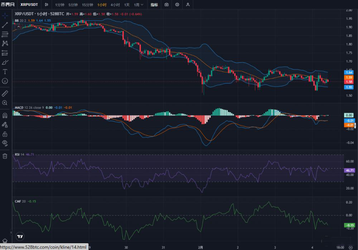Open the emoji sticker tool
358x250 pixels.
5,81
